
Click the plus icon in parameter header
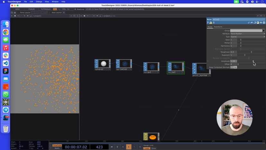pyautogui.click(x=261, y=23)
